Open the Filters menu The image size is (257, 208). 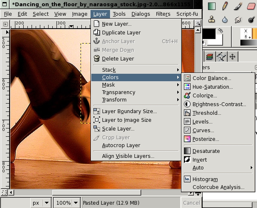163,14
